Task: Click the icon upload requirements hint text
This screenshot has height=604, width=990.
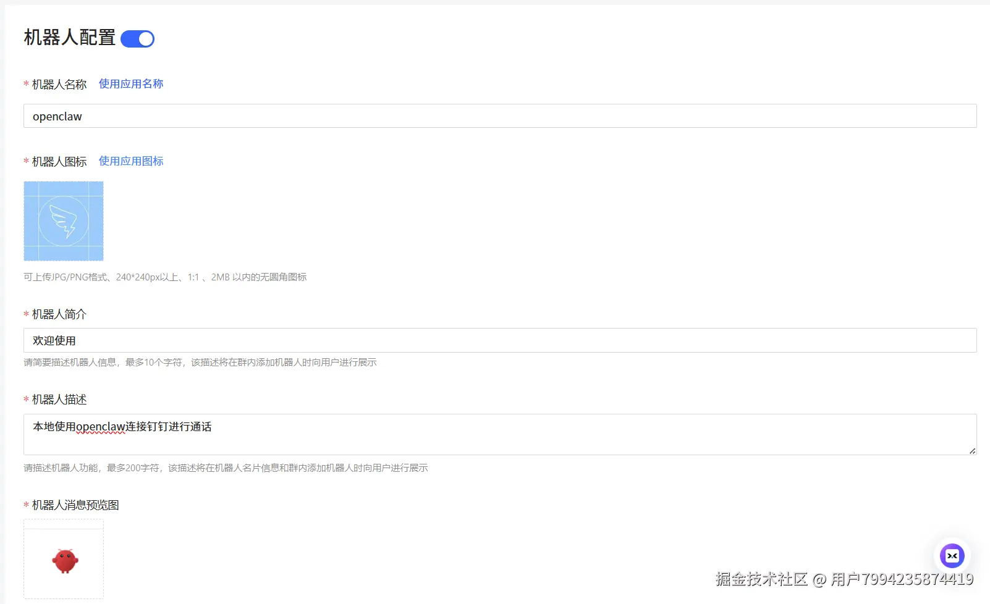Action: pyautogui.click(x=165, y=277)
